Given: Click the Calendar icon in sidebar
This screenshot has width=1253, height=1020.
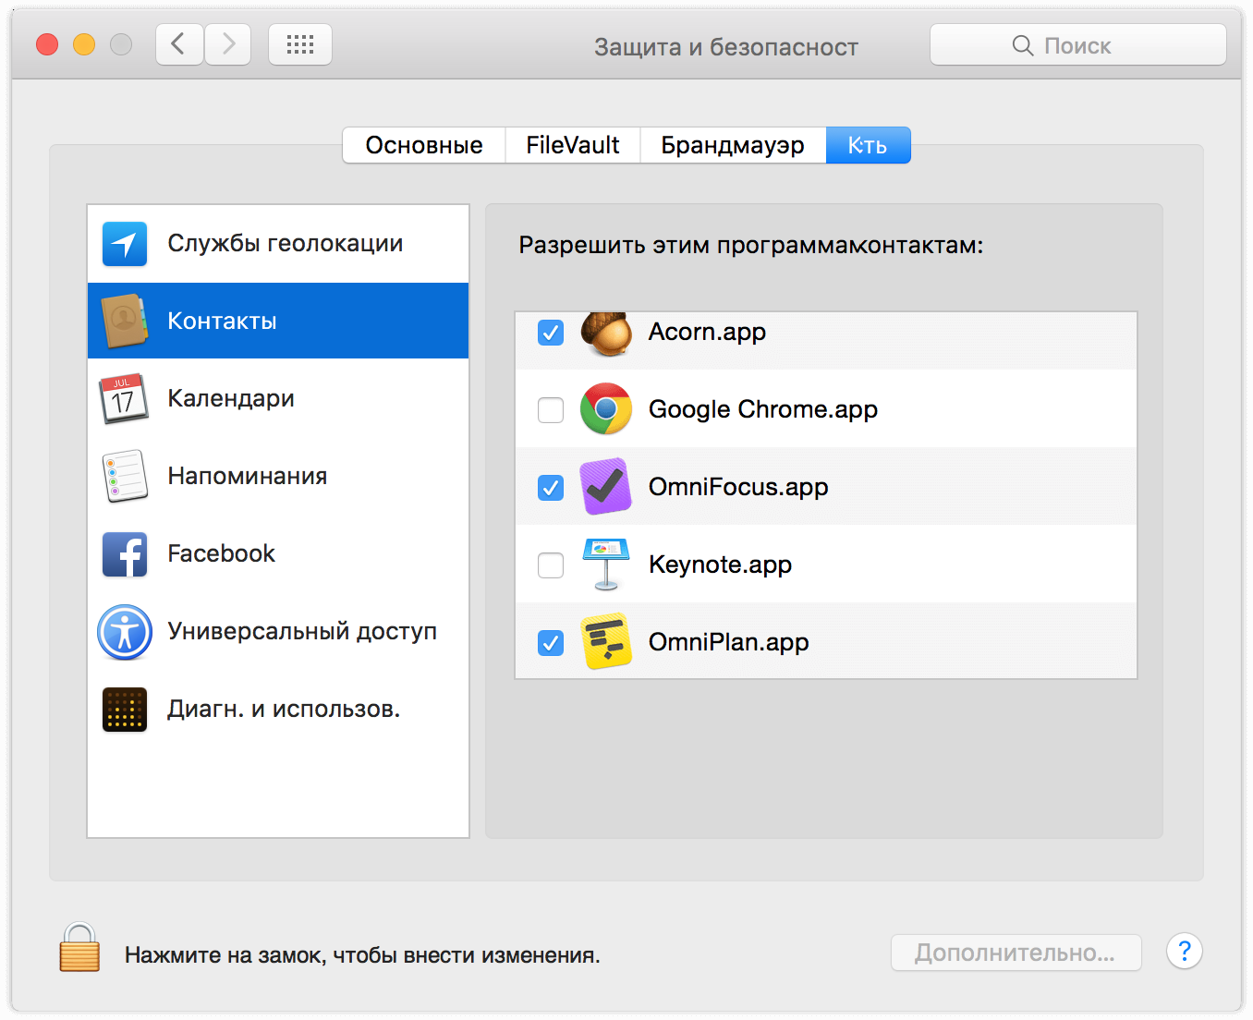Looking at the screenshot, I should coord(124,398).
